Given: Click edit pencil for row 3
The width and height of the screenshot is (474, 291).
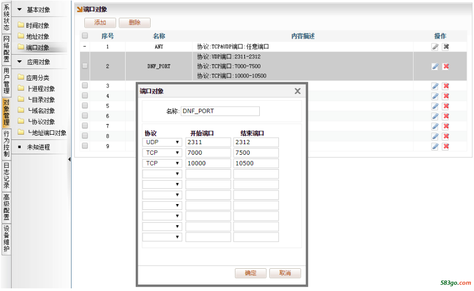Looking at the screenshot, I should click(435, 86).
